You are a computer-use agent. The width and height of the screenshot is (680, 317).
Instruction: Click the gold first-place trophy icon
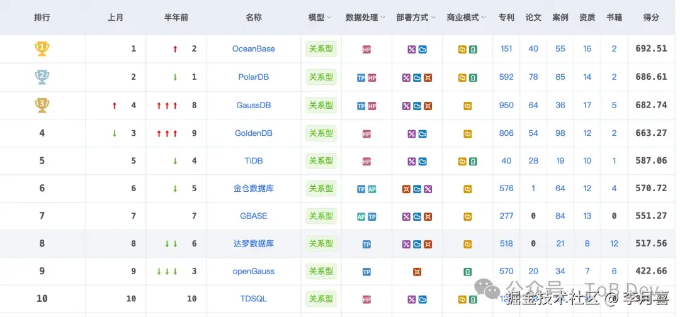pyautogui.click(x=42, y=49)
